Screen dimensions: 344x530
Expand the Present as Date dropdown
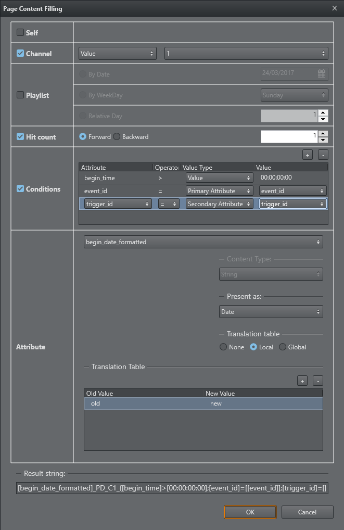pyautogui.click(x=271, y=312)
